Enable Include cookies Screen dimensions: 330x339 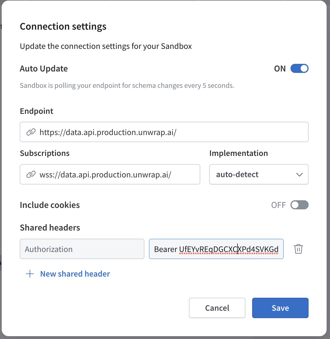300,205
